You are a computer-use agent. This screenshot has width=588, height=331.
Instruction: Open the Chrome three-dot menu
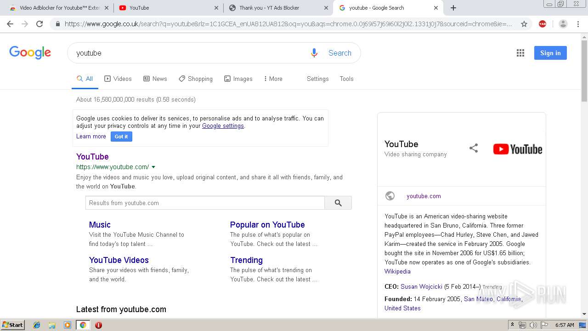[x=578, y=24]
